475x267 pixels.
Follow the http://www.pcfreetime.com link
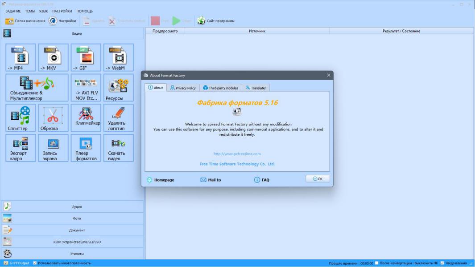(237, 154)
